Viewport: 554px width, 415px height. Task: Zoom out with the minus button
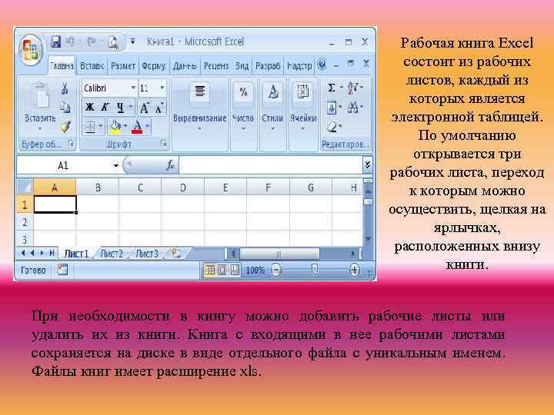[x=276, y=271]
